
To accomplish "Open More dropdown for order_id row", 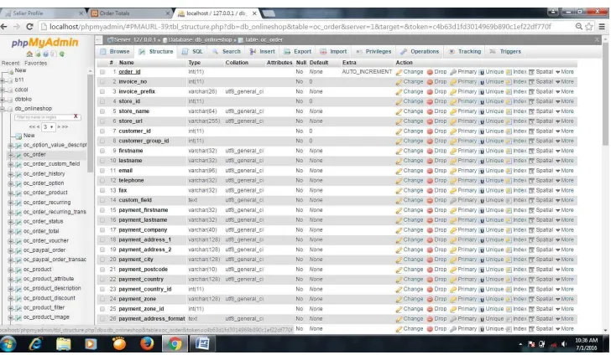I will coord(565,72).
